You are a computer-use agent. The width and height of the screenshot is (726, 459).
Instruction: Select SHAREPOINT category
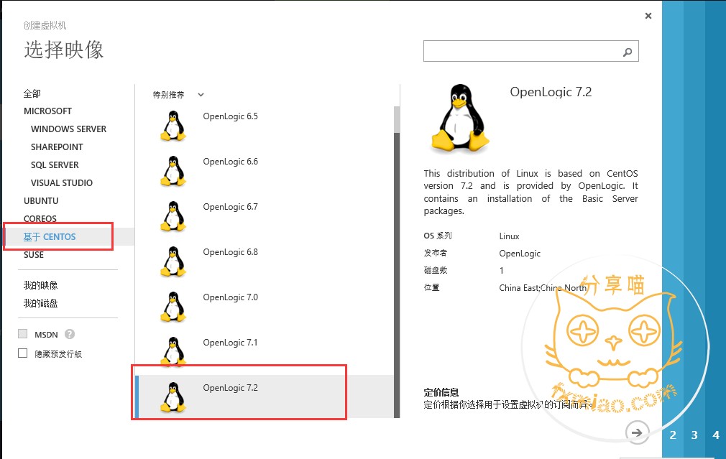57,147
